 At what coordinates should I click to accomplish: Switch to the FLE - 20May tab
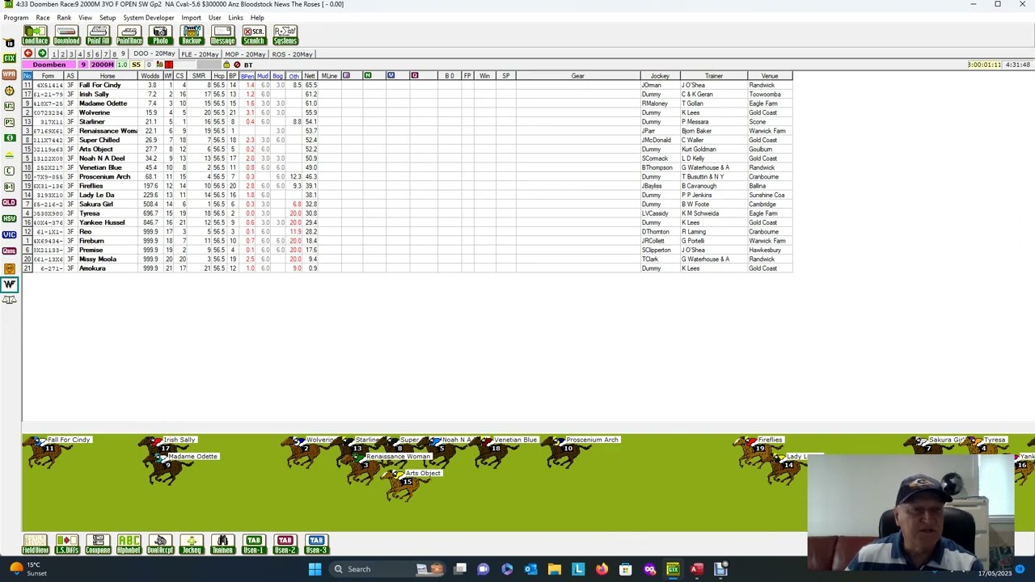[x=200, y=54]
